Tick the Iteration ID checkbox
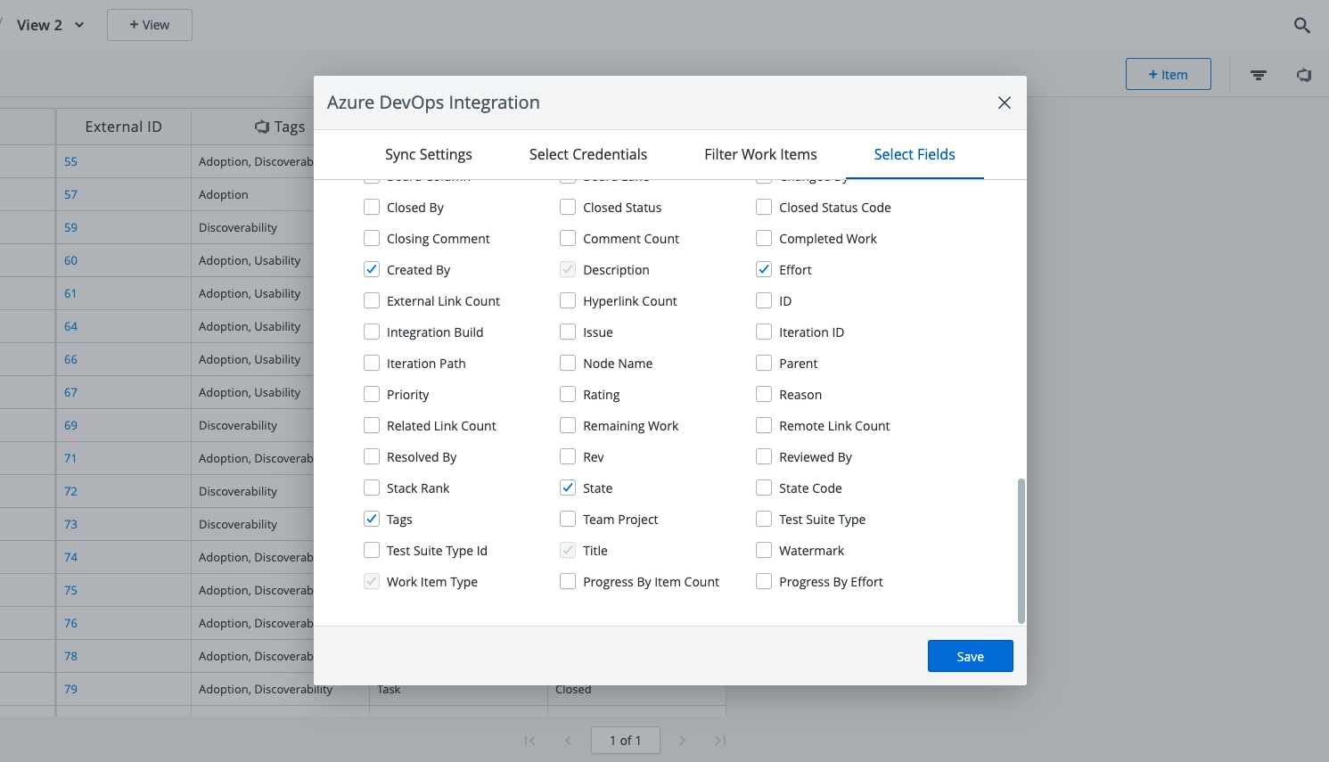1329x762 pixels. [x=764, y=332]
